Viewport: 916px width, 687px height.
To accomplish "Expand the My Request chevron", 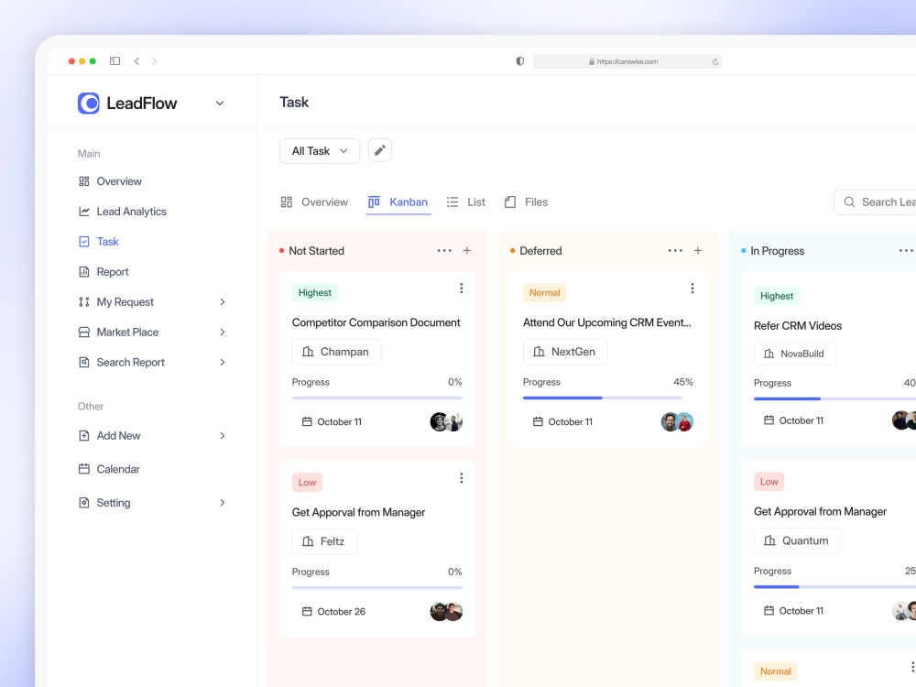I will coord(222,302).
